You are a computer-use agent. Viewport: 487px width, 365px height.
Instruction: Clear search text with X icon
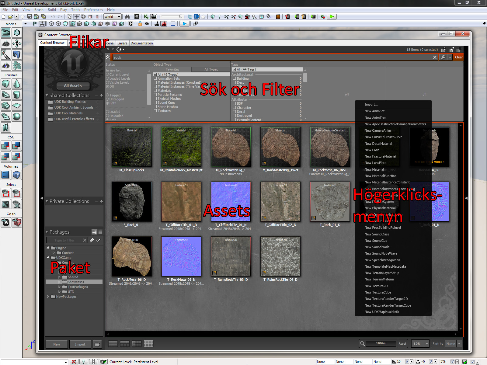click(x=435, y=57)
